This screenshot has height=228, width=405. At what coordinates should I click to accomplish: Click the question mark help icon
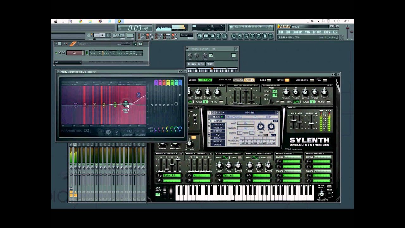[x=271, y=36]
